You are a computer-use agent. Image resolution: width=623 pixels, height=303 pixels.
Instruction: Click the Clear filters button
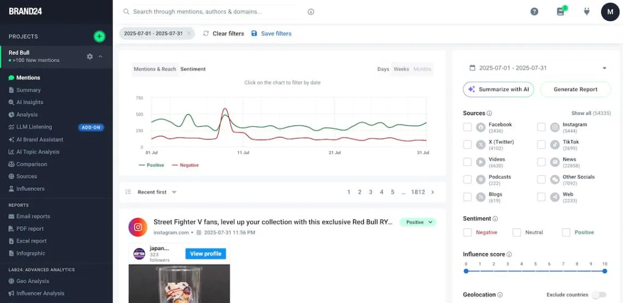tap(224, 33)
